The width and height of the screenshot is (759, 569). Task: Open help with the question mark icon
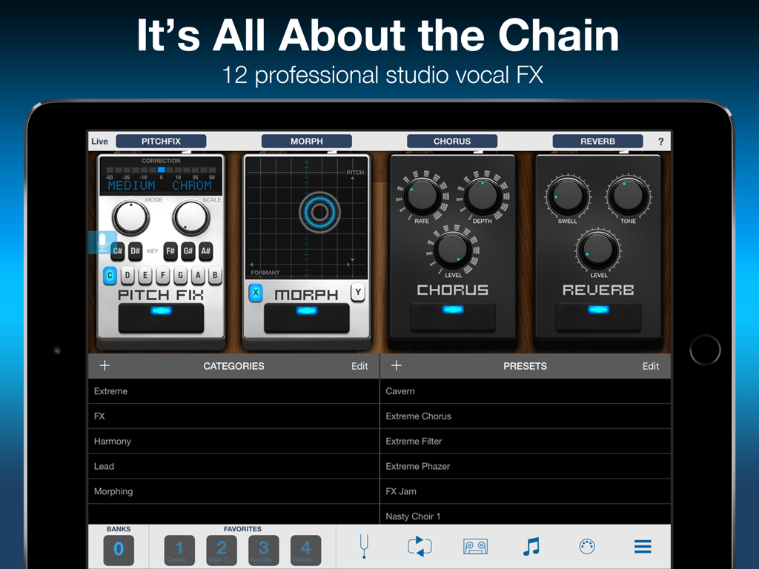[660, 141]
